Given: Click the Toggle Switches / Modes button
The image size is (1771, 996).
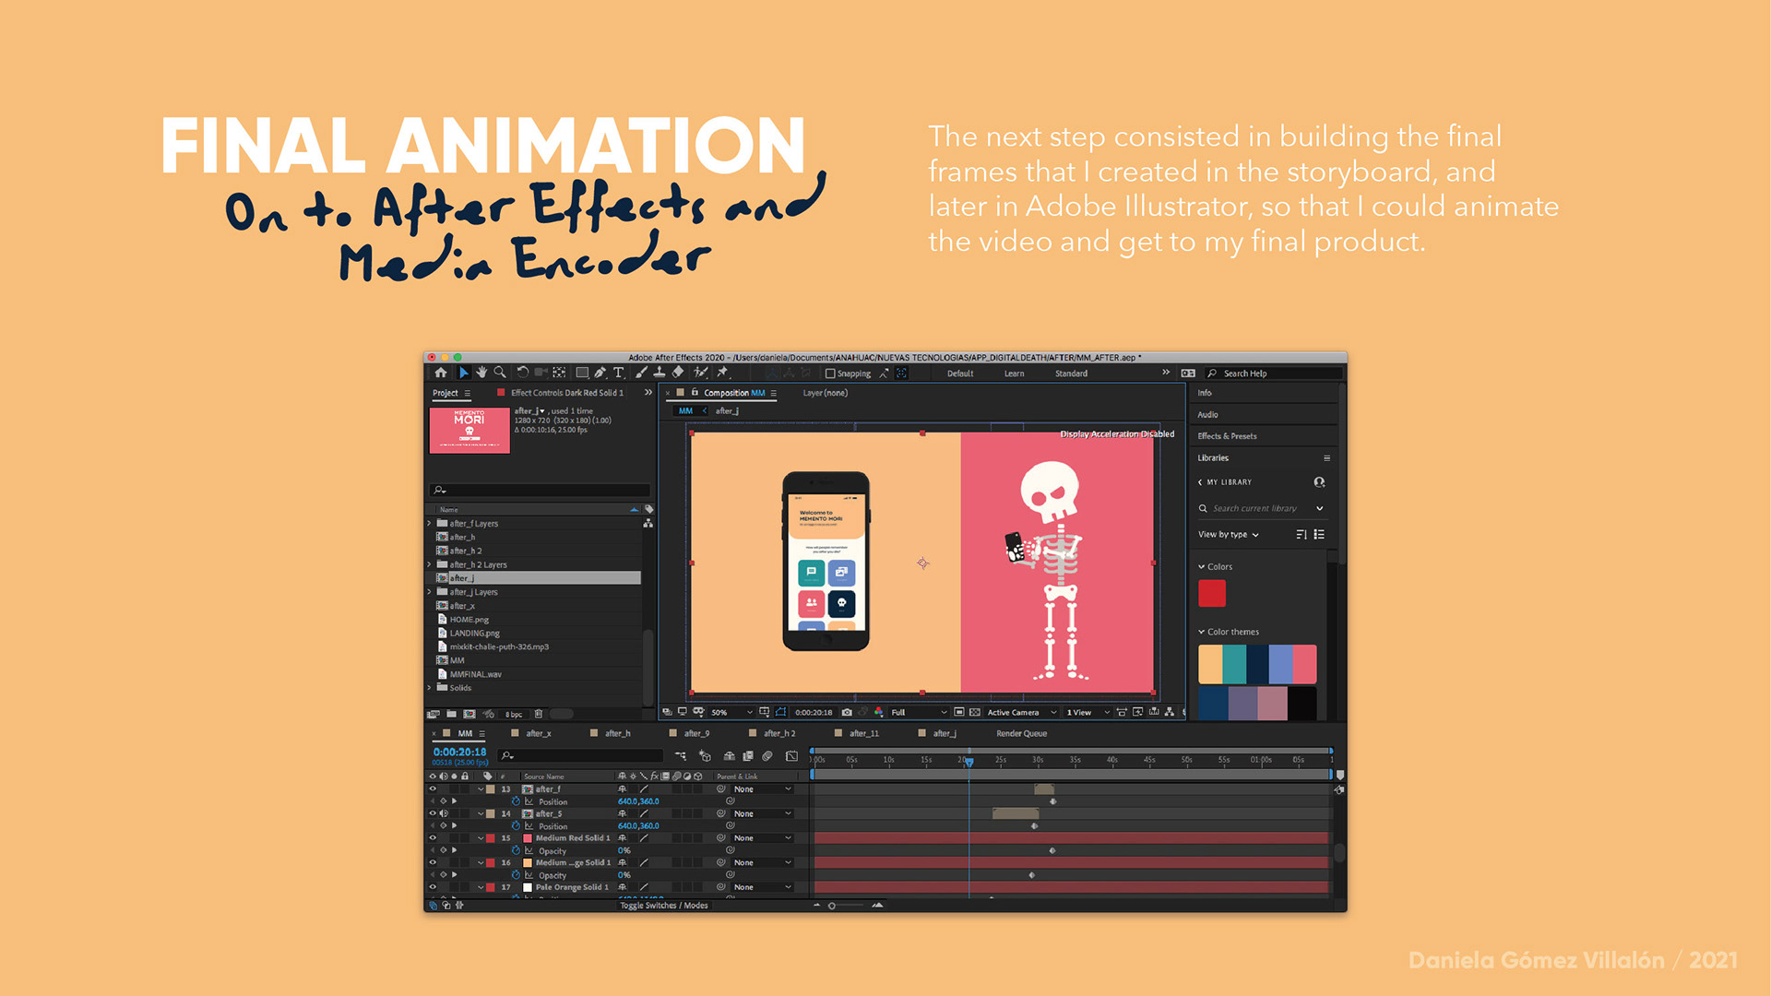Looking at the screenshot, I should (x=664, y=906).
